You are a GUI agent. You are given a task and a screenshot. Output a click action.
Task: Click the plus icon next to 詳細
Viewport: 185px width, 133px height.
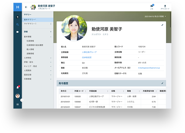point(51,32)
